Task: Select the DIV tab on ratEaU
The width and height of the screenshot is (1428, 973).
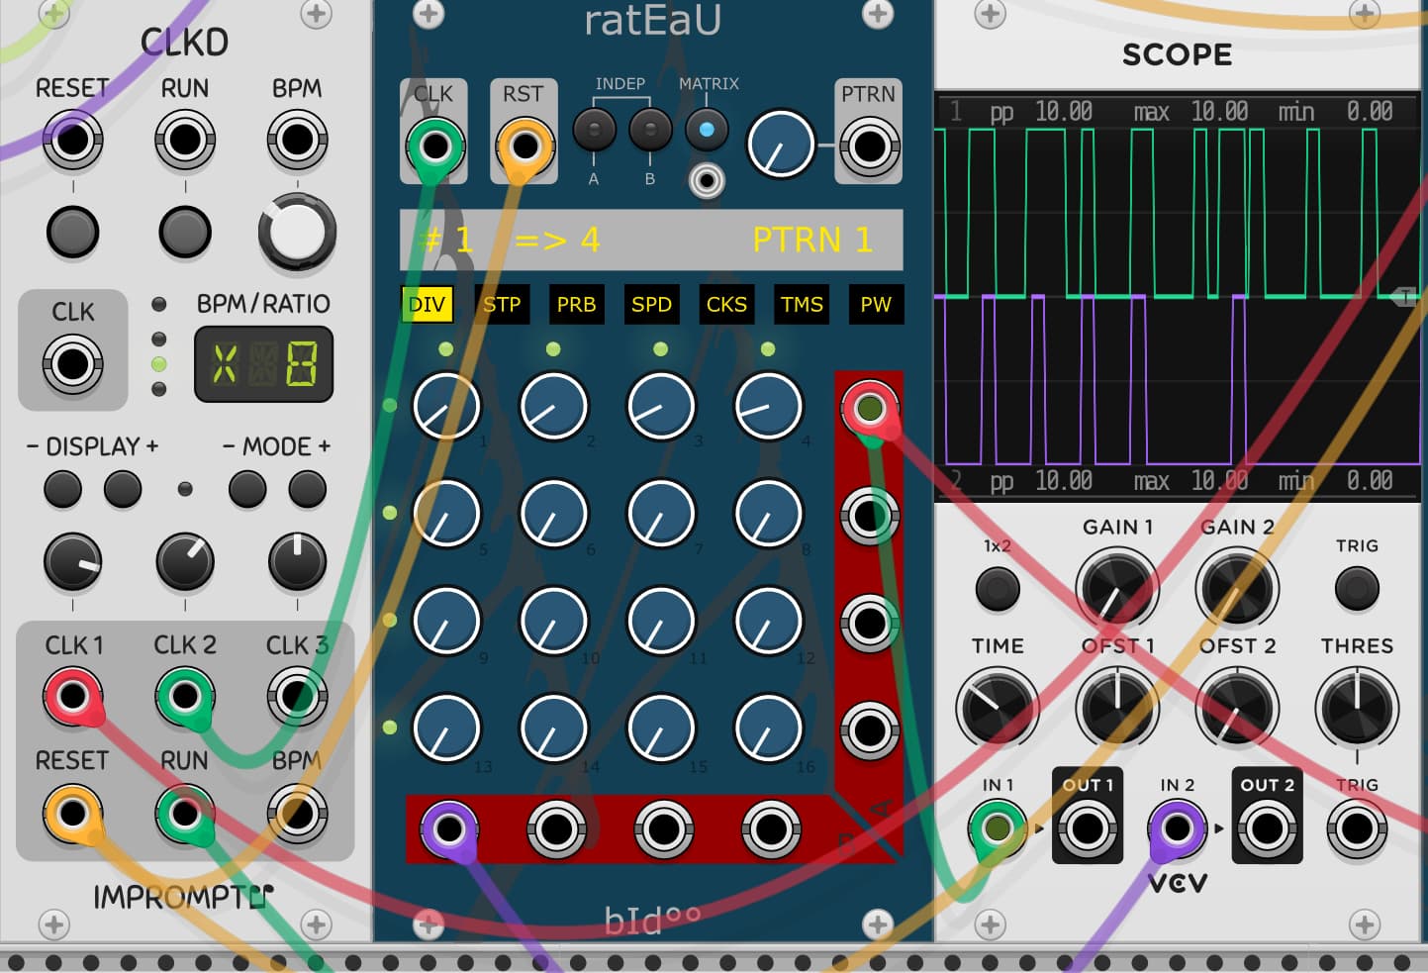Action: click(x=427, y=304)
